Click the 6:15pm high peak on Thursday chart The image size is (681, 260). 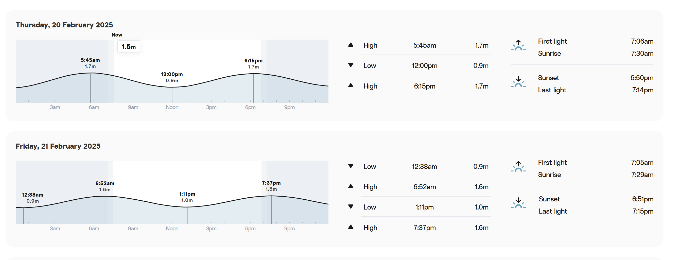tap(253, 63)
